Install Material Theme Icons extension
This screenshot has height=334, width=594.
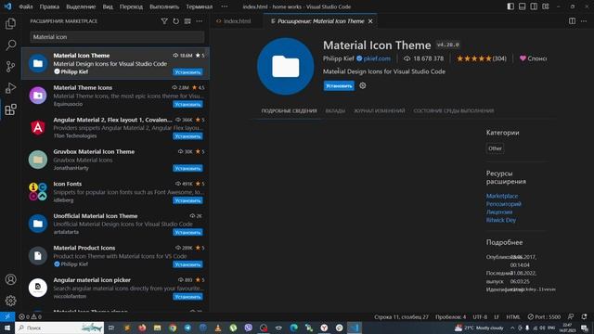tap(187, 104)
